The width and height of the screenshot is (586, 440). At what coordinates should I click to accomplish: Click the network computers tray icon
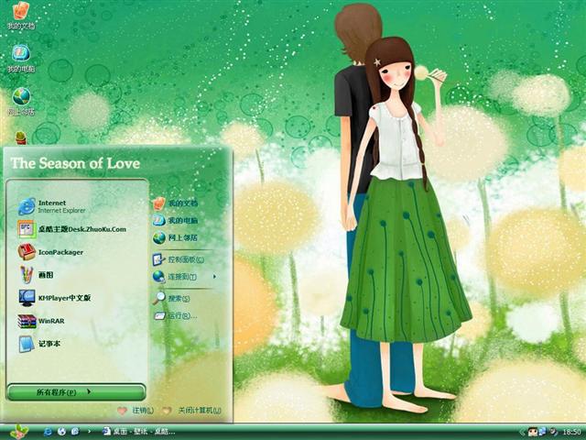click(x=542, y=432)
